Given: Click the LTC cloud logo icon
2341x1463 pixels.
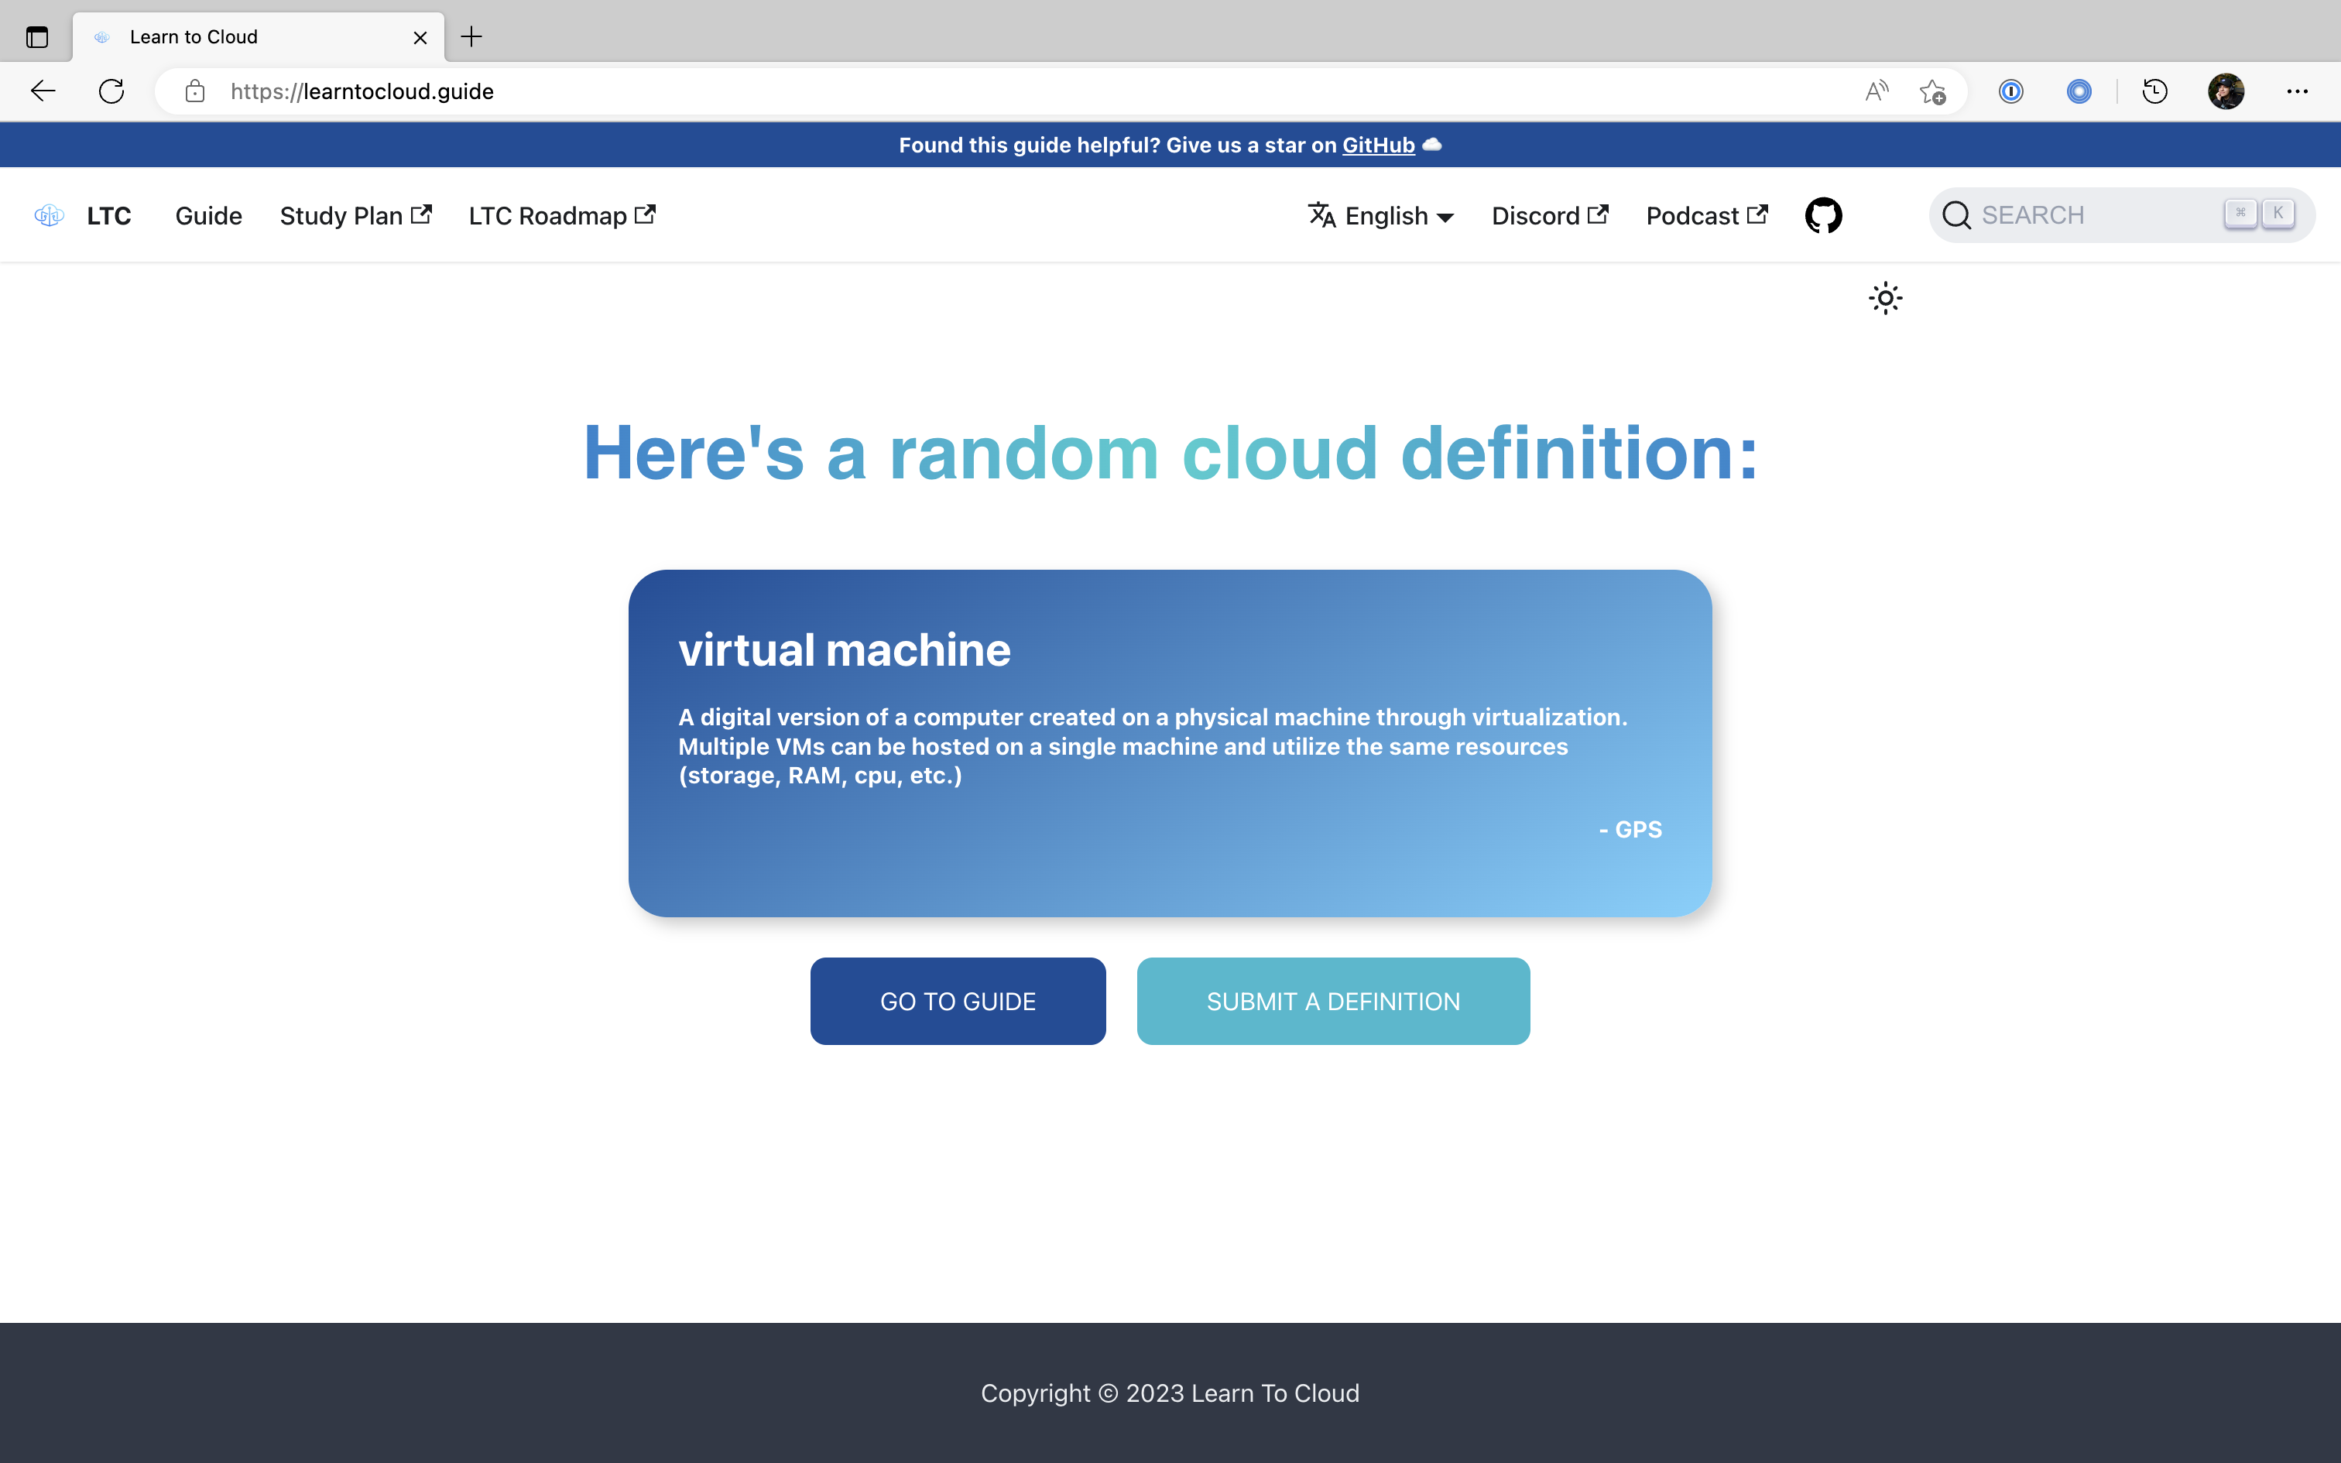Looking at the screenshot, I should click(48, 215).
